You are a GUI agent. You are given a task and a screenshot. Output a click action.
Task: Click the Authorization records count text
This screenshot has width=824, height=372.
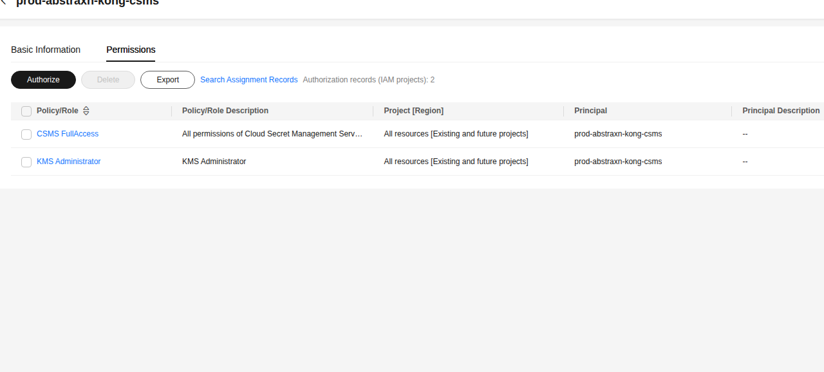click(x=368, y=80)
